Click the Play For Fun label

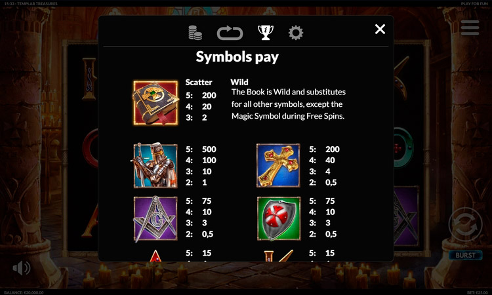pyautogui.click(x=474, y=4)
